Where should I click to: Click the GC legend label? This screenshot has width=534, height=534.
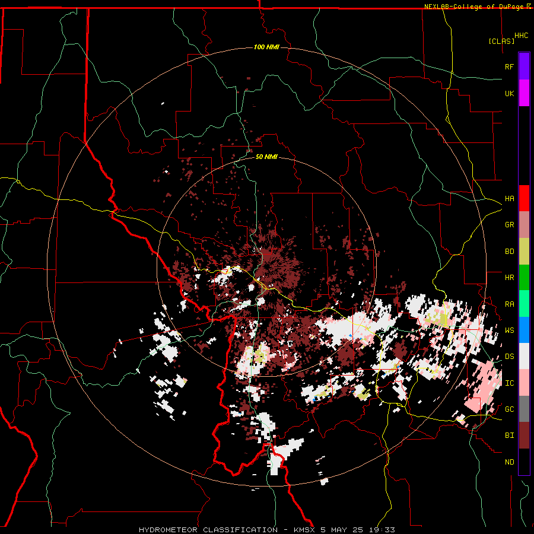(509, 409)
